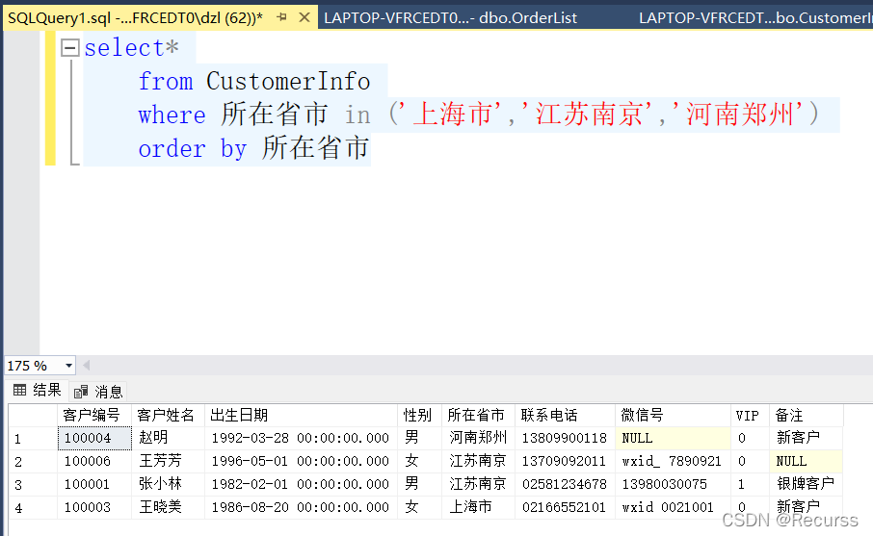This screenshot has width=873, height=536.
Task: Click the 性别 column header
Action: pyautogui.click(x=420, y=415)
